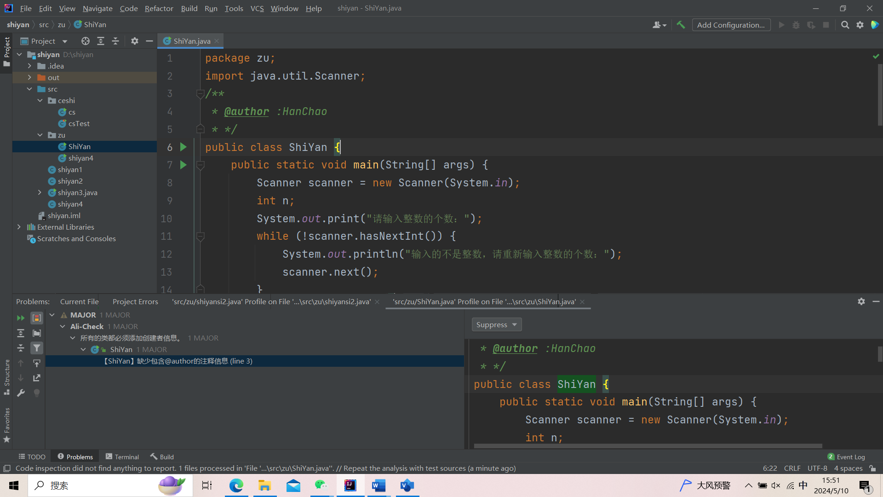Collapse all in the Project panel toolbar
The width and height of the screenshot is (883, 497).
point(115,41)
